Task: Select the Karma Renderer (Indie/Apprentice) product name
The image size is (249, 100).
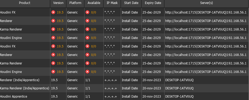Action: coord(25,88)
